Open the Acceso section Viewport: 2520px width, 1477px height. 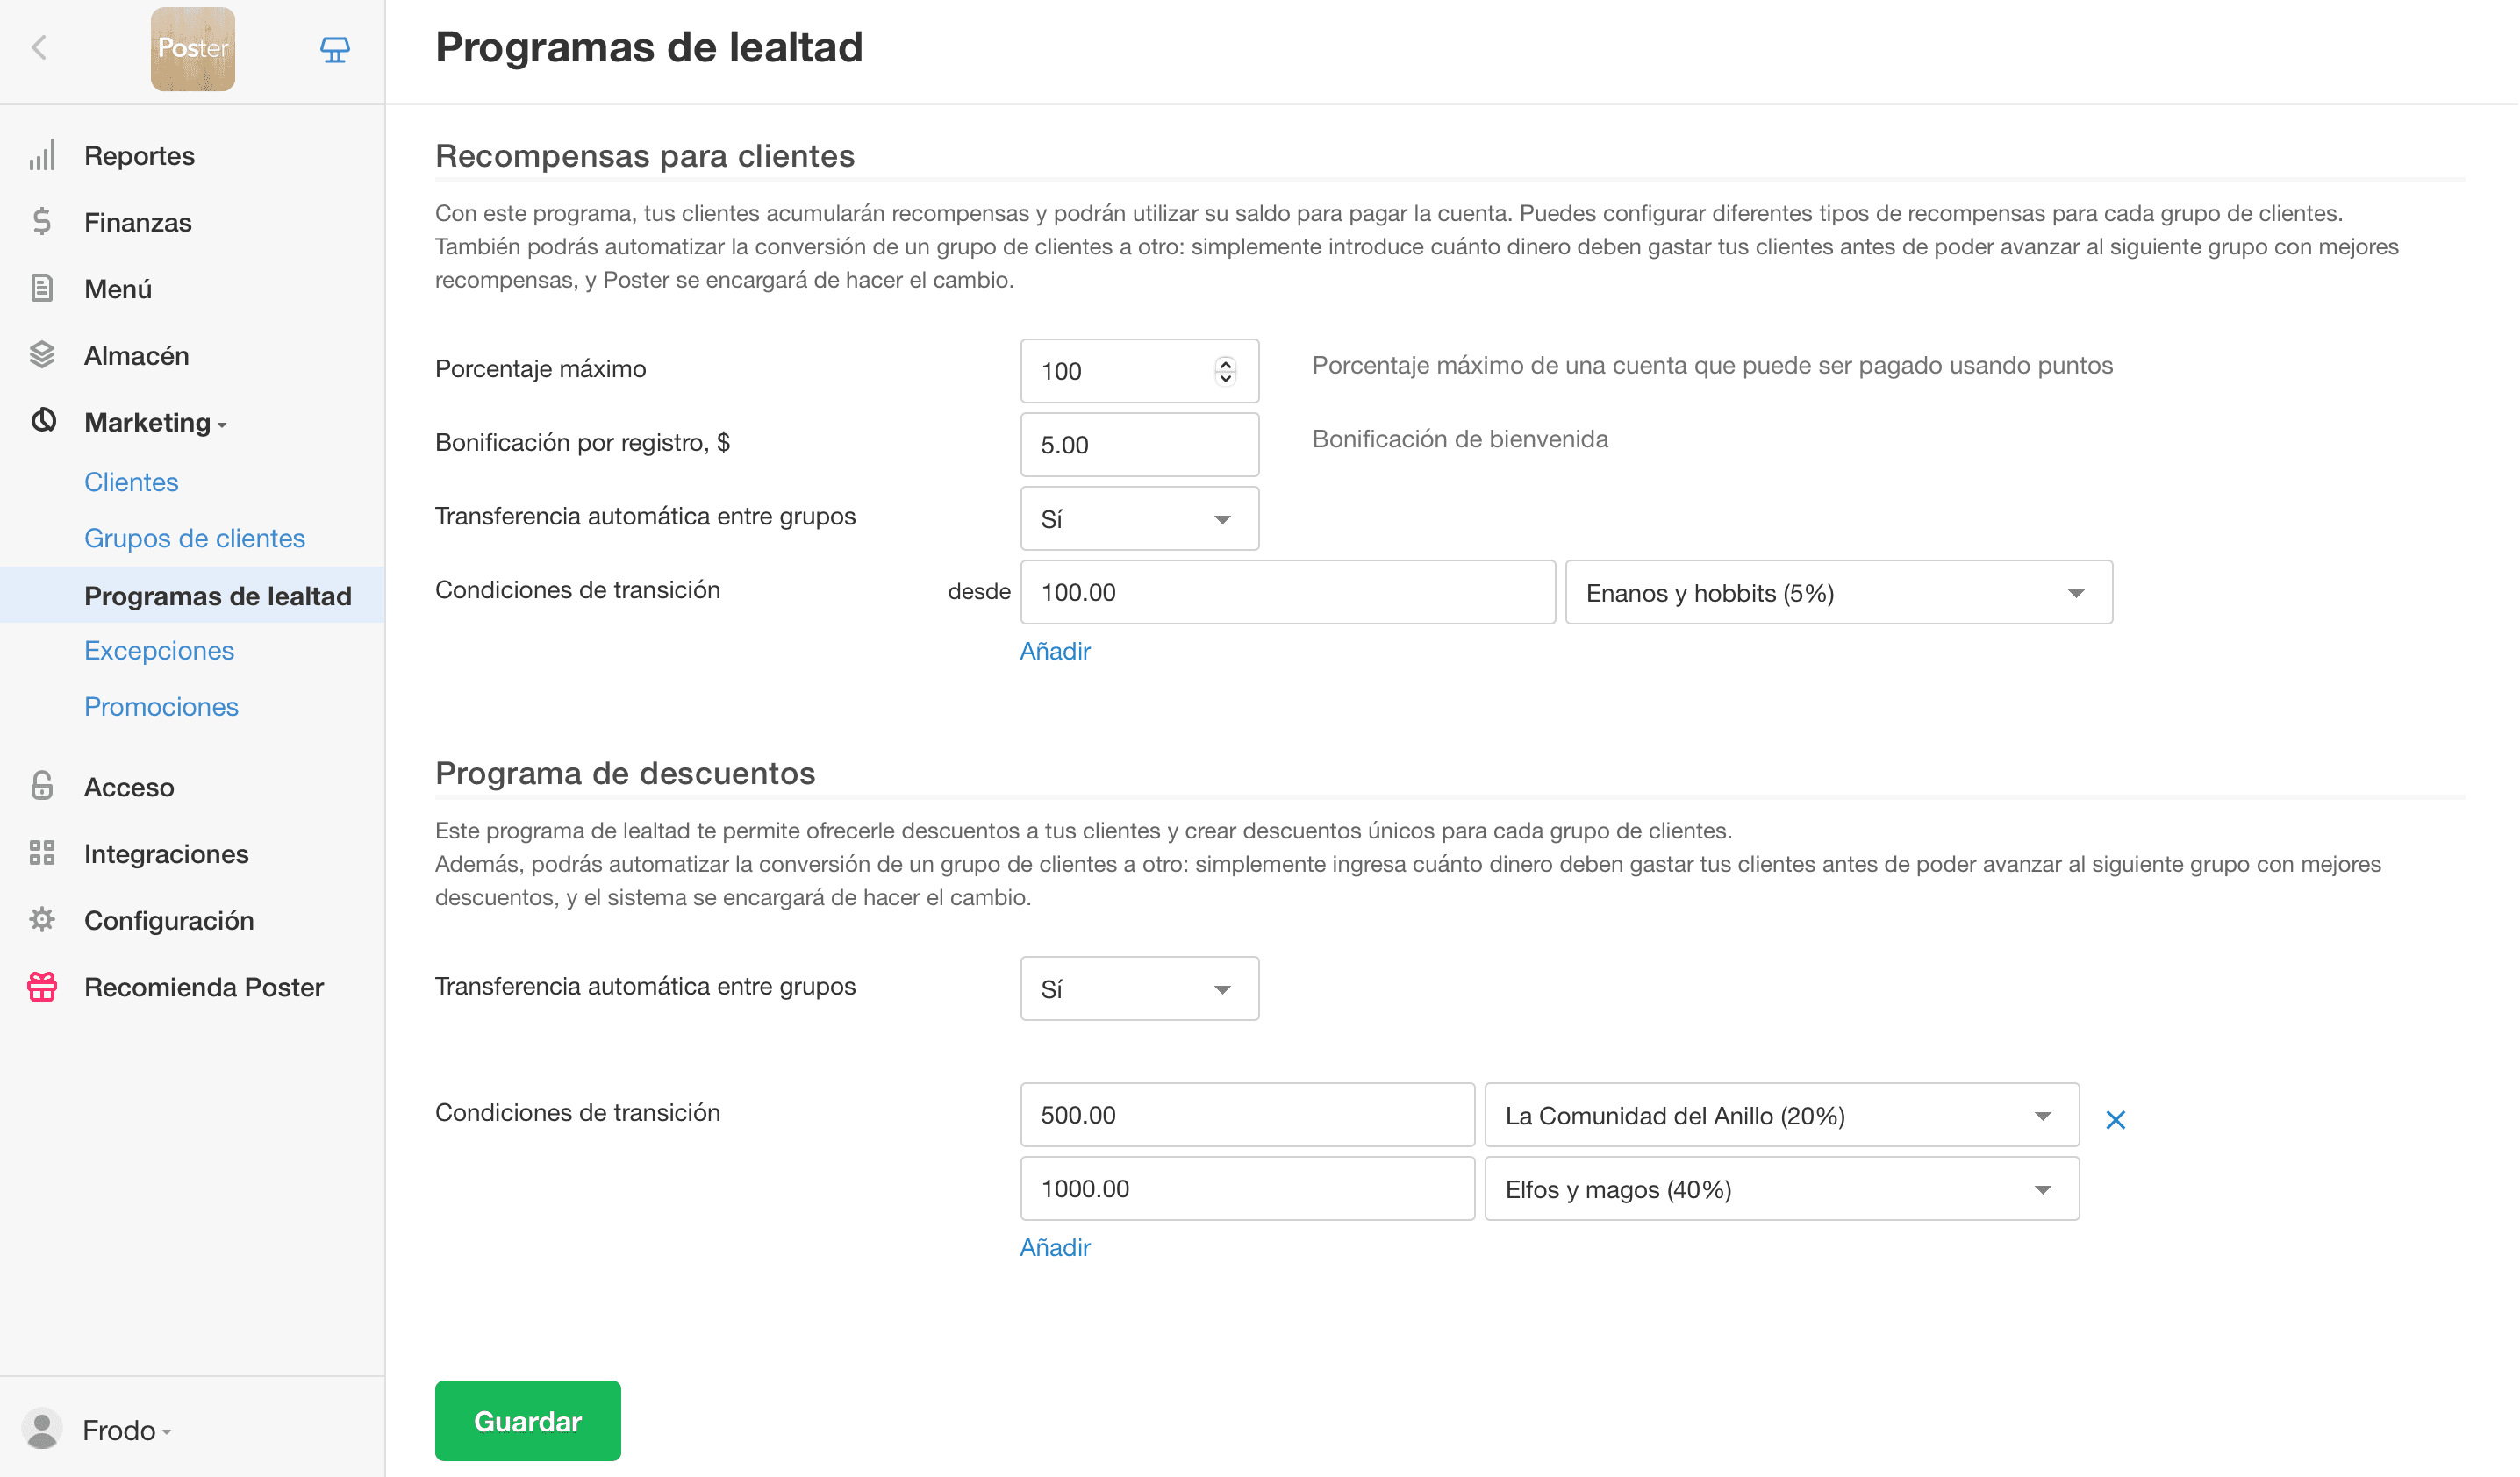click(129, 787)
